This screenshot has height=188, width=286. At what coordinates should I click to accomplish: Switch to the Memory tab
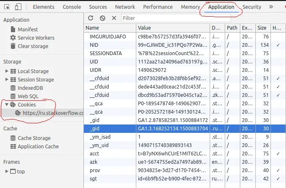(x=190, y=7)
